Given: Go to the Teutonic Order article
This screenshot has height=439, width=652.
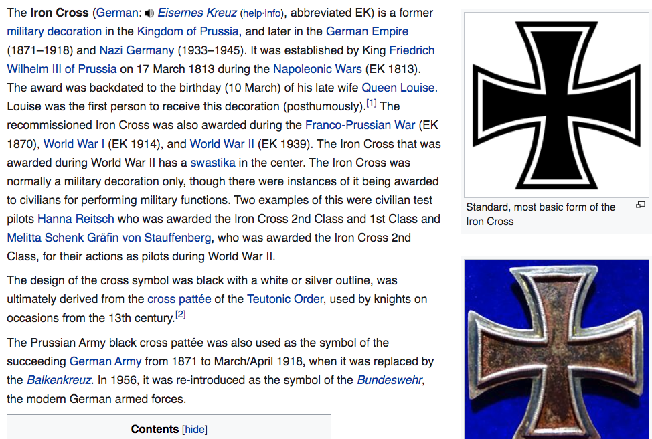Looking at the screenshot, I should pos(284,299).
